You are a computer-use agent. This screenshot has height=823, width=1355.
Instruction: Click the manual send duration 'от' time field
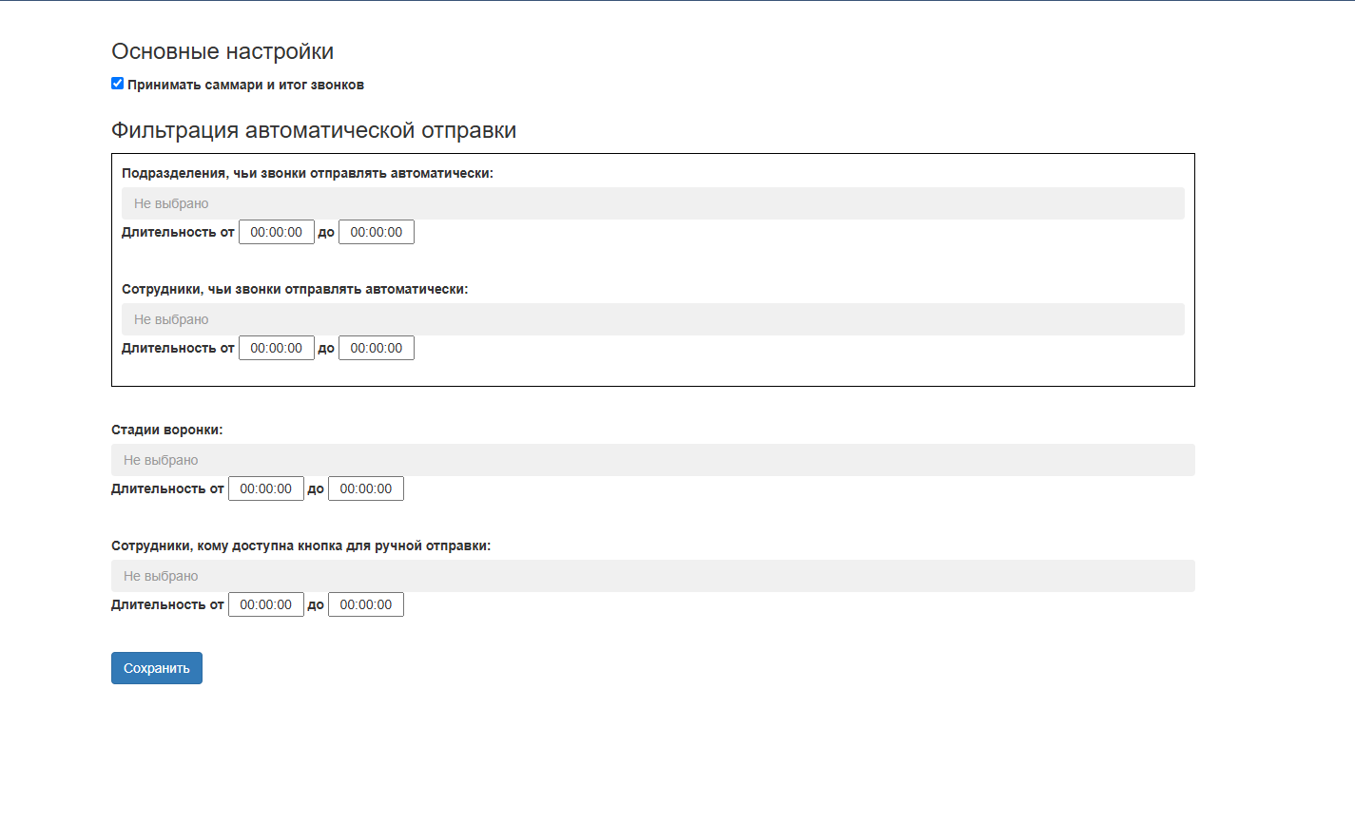point(265,604)
